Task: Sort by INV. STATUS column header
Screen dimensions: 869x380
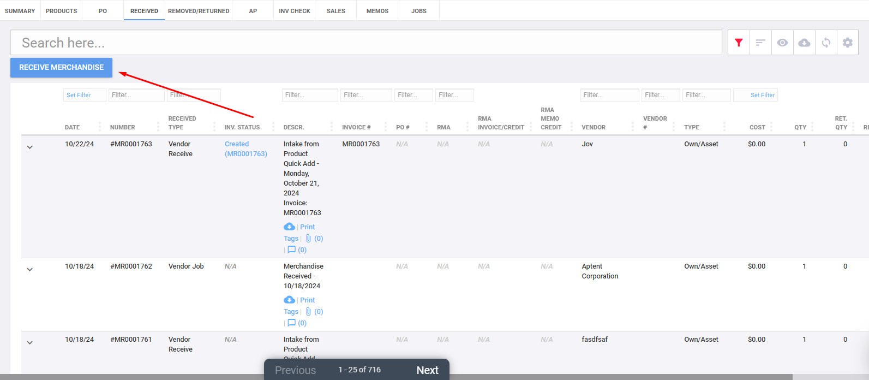Action: (242, 127)
